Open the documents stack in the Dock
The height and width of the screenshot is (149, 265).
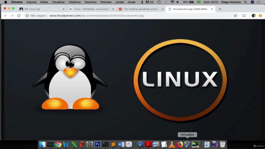(207, 144)
